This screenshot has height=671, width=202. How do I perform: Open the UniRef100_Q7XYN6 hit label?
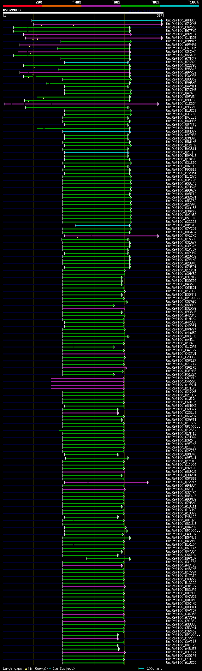click(x=181, y=24)
